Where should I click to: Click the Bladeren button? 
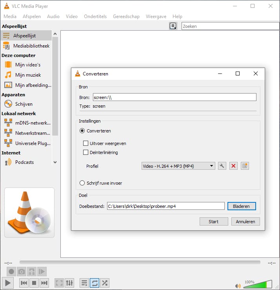coord(242,206)
